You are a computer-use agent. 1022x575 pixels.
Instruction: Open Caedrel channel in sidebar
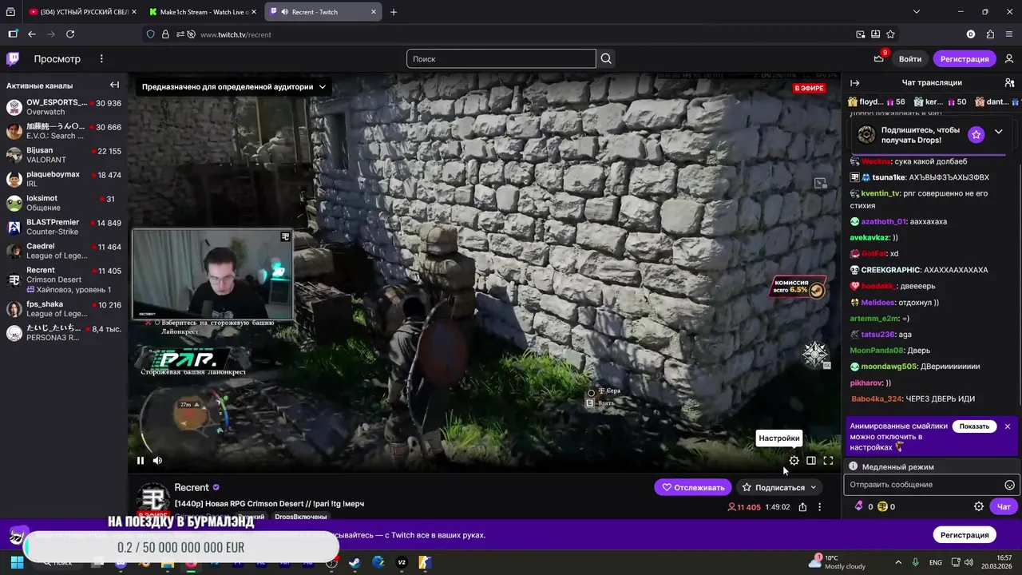point(64,251)
